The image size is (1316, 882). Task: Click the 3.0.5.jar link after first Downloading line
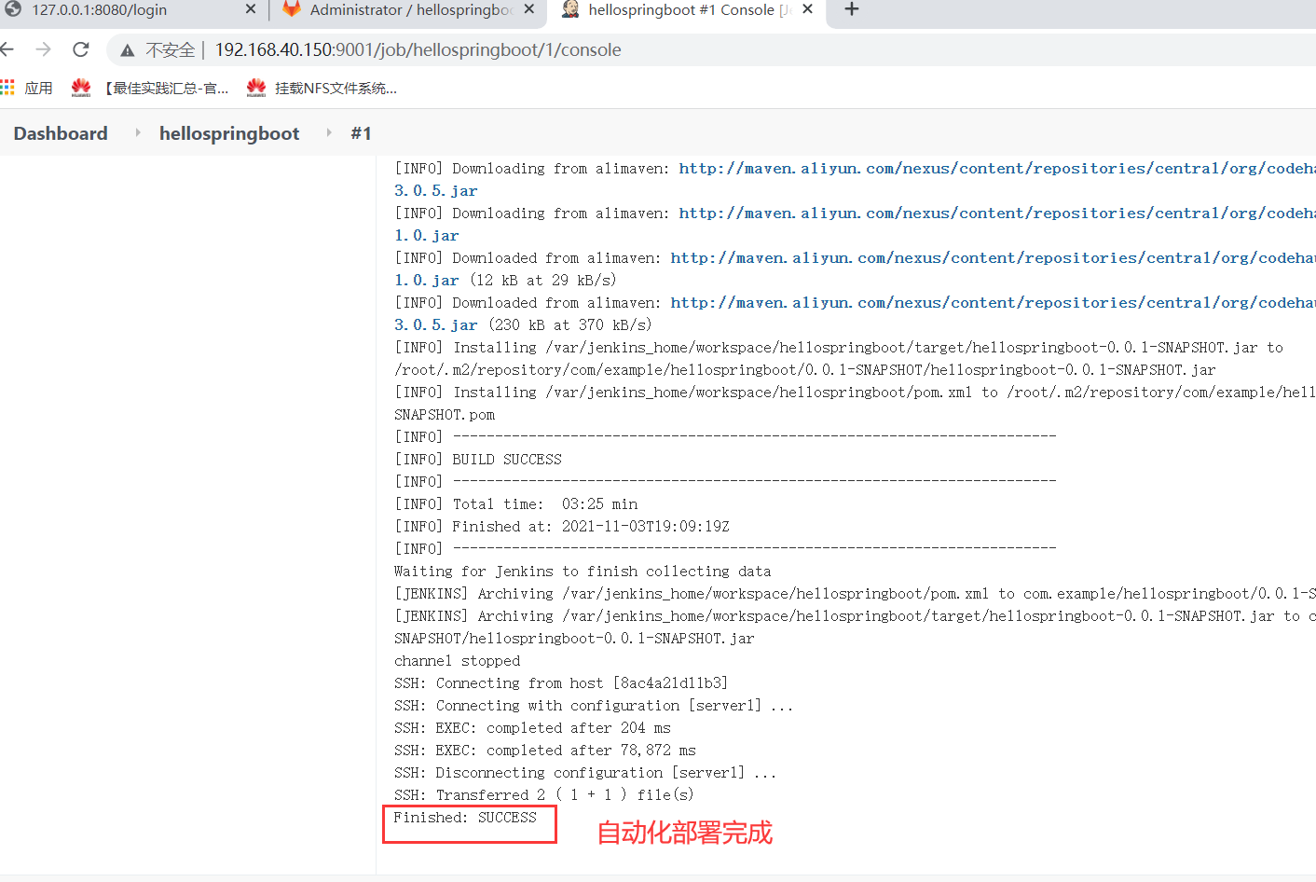pyautogui.click(x=435, y=191)
